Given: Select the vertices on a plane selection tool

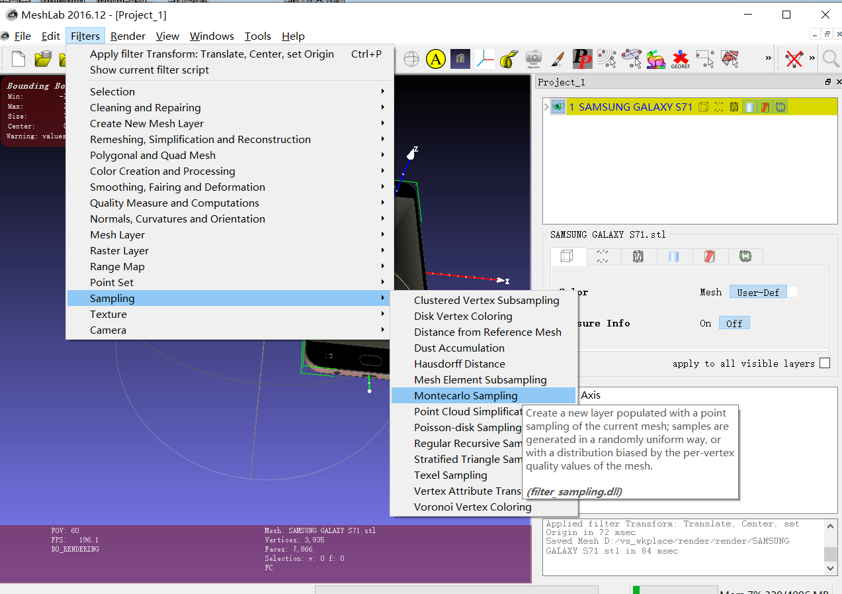Looking at the screenshot, I should [x=631, y=59].
